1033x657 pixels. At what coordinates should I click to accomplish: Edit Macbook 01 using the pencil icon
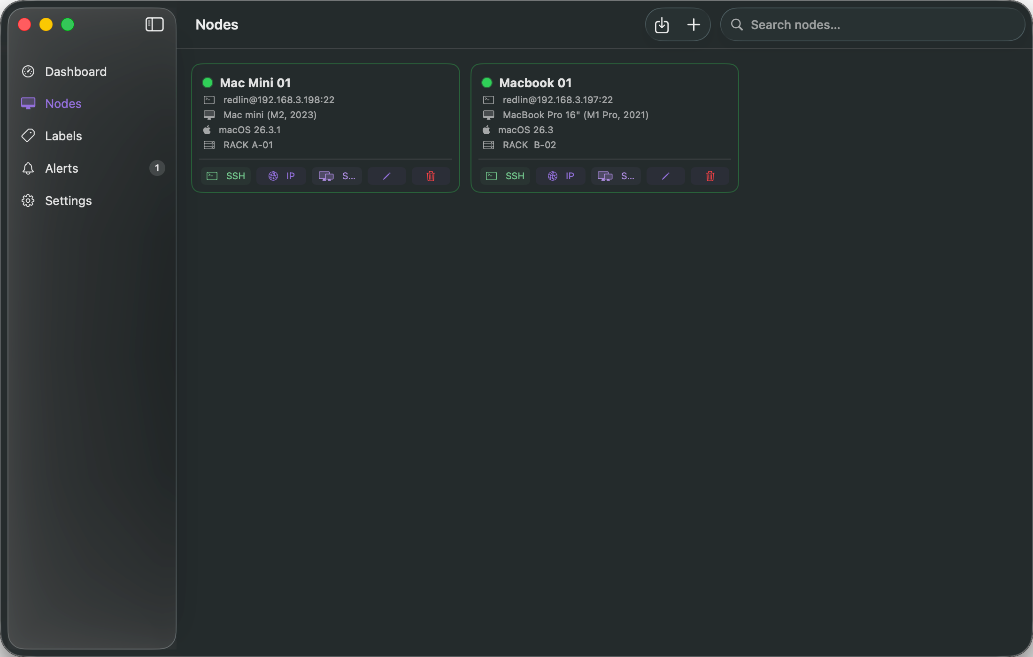click(665, 176)
